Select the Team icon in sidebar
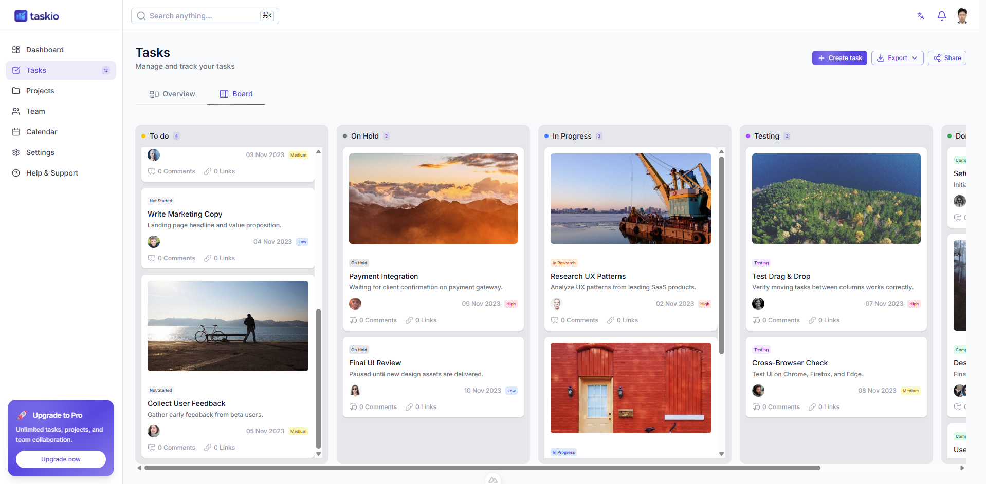 pos(16,111)
